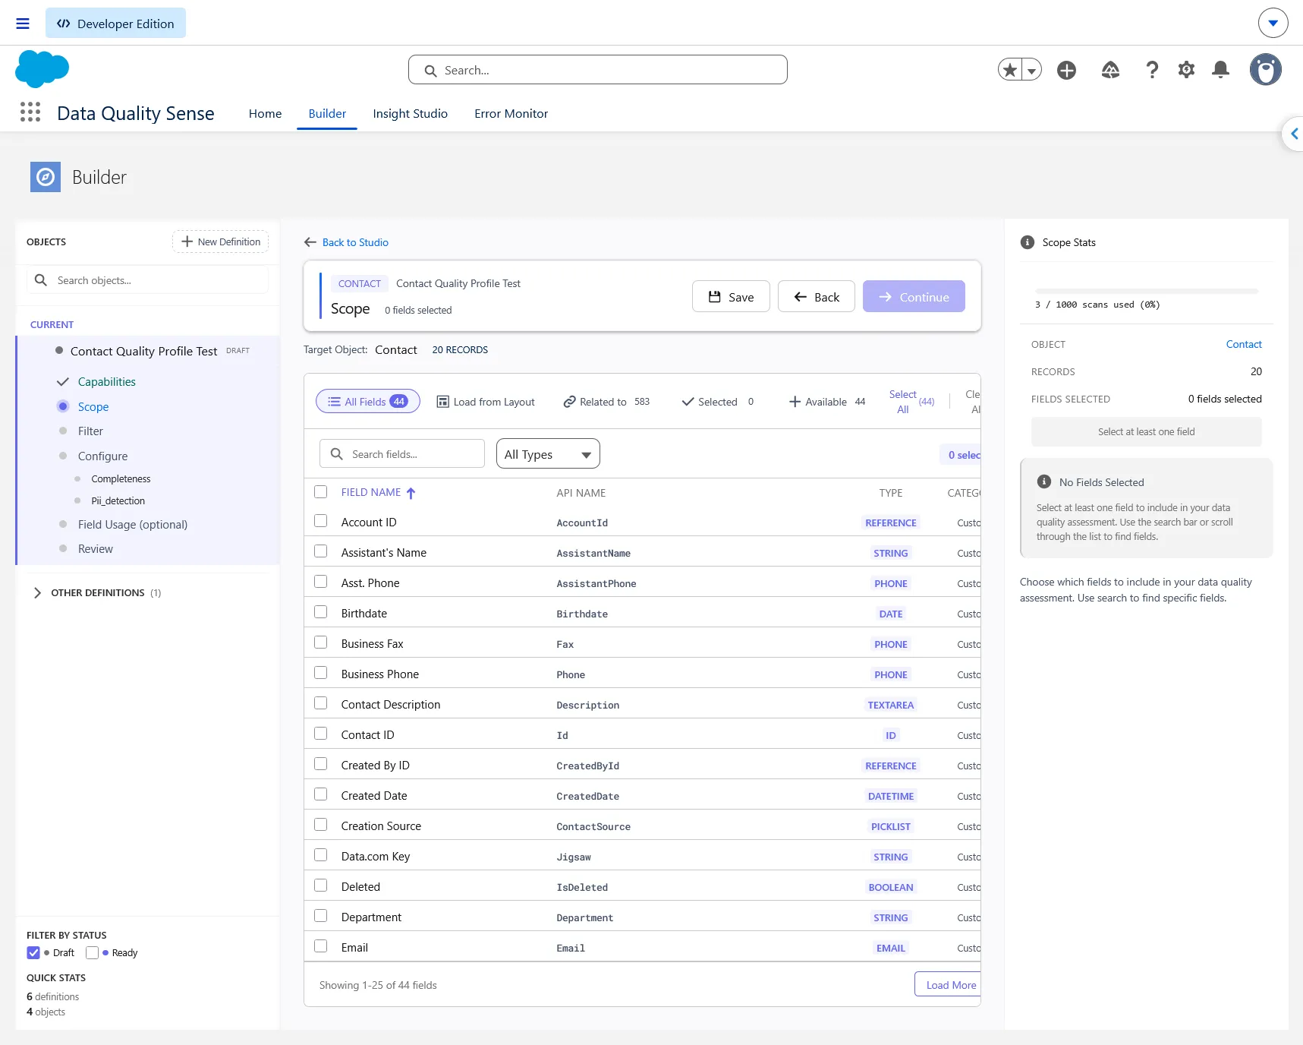Viewport: 1303px width, 1045px height.
Task: Check the Birthdate field checkbox
Action: coord(321,612)
